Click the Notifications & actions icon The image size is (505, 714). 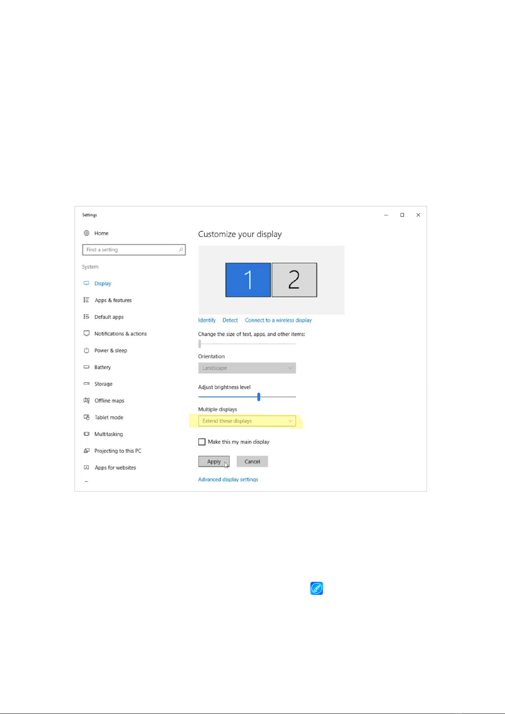pyautogui.click(x=86, y=333)
